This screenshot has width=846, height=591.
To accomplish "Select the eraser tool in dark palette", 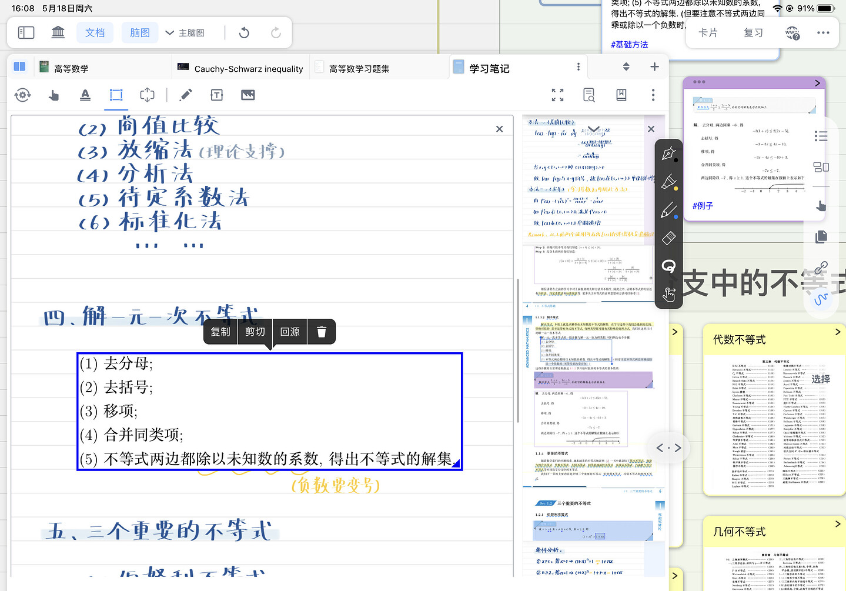I will pos(669,238).
